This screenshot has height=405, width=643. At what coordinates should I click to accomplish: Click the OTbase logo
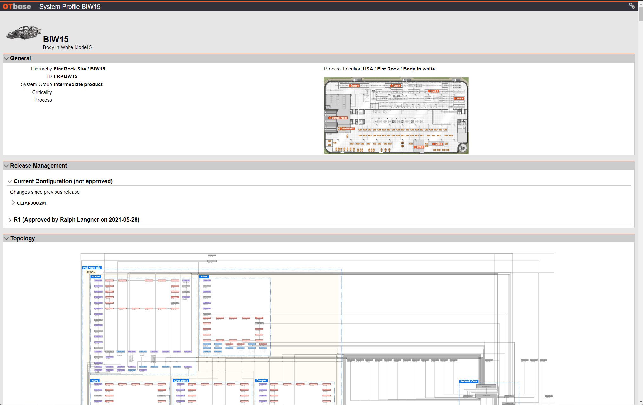17,6
